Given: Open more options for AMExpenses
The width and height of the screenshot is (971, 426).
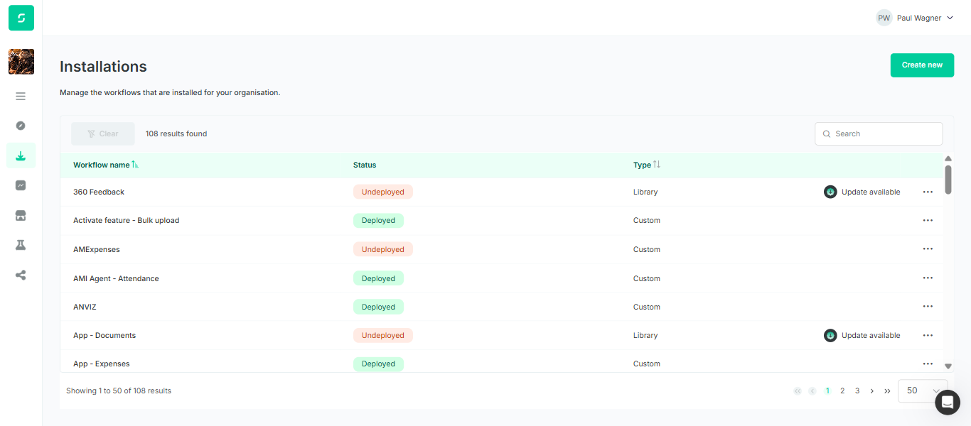Looking at the screenshot, I should (x=928, y=249).
